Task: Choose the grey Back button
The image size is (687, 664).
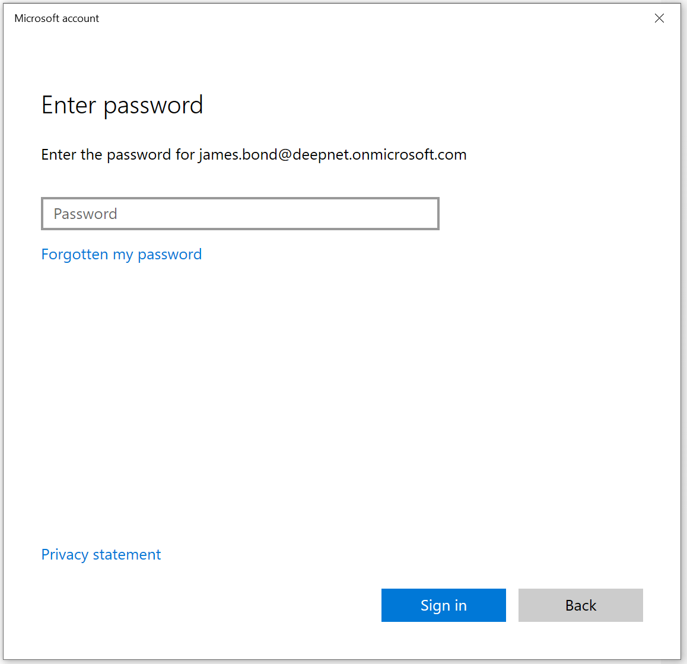Action: tap(580, 605)
